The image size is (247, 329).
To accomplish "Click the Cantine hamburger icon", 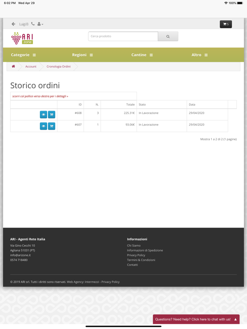I will point(151,55).
